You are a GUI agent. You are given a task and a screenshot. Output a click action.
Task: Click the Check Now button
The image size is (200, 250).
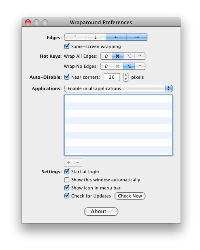130,196
